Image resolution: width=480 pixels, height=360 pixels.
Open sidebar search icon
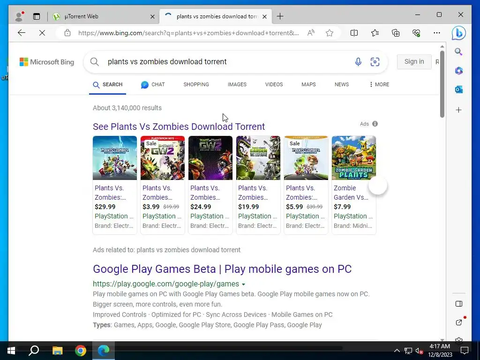[458, 52]
